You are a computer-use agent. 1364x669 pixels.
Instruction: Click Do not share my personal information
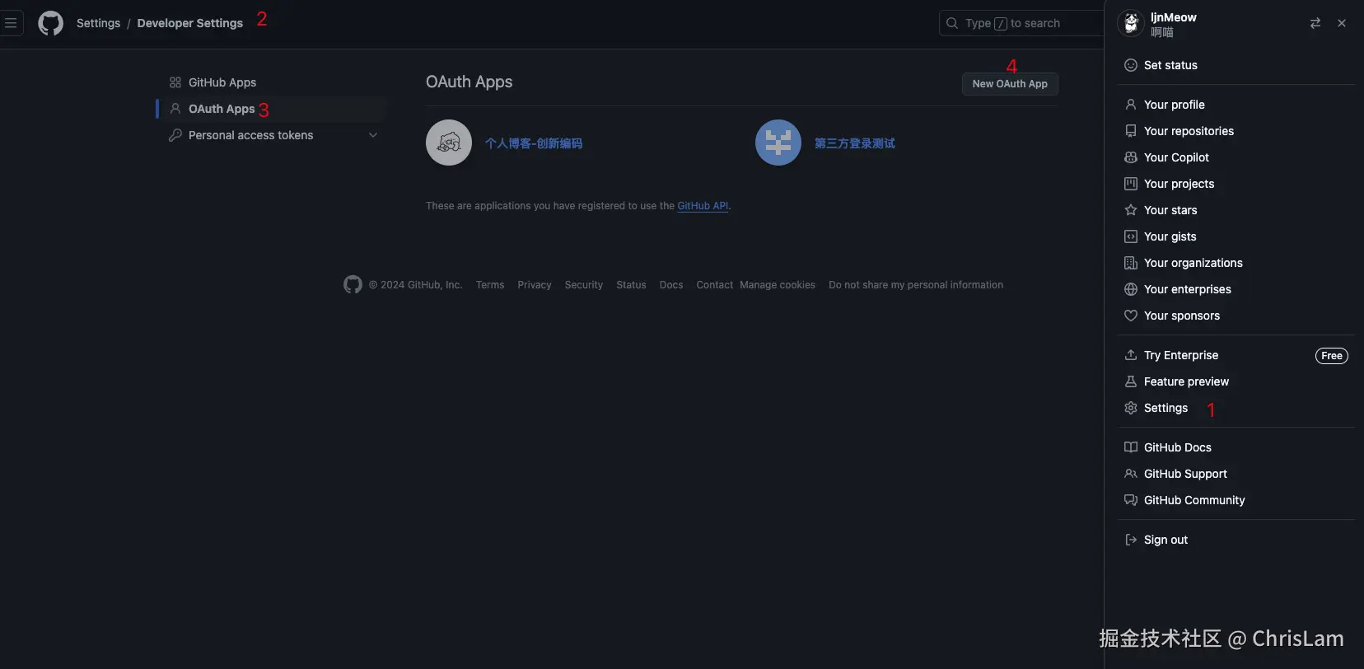pos(916,285)
